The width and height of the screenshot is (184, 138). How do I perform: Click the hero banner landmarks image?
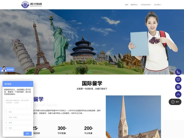[x=92, y=42]
